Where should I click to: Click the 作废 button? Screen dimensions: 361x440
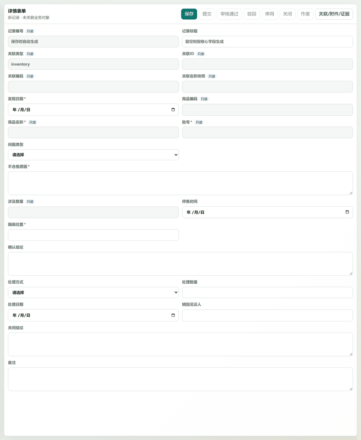[305, 14]
